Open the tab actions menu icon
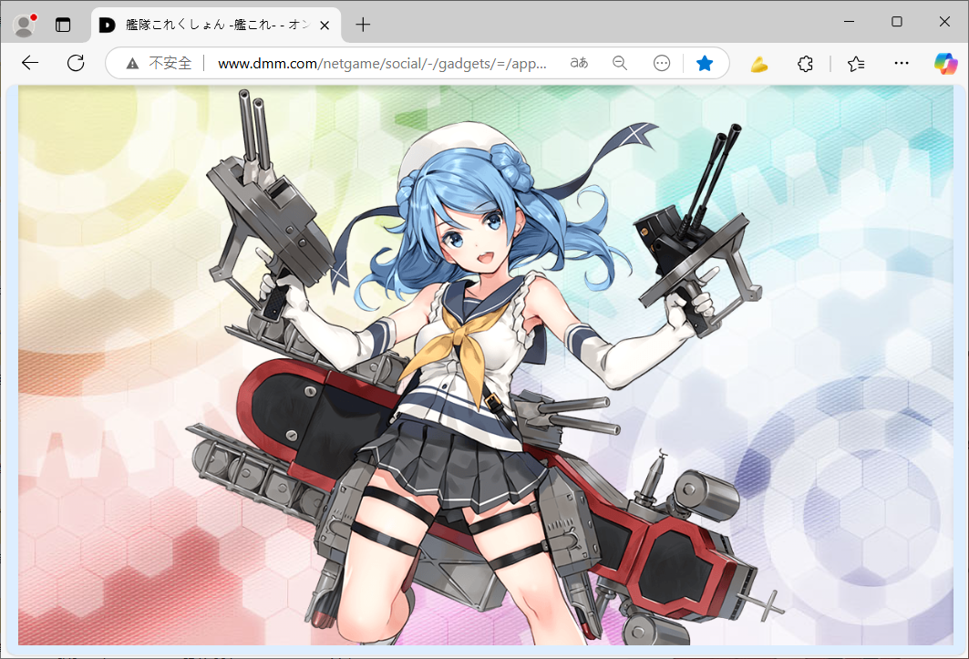This screenshot has width=969, height=659. tap(63, 26)
